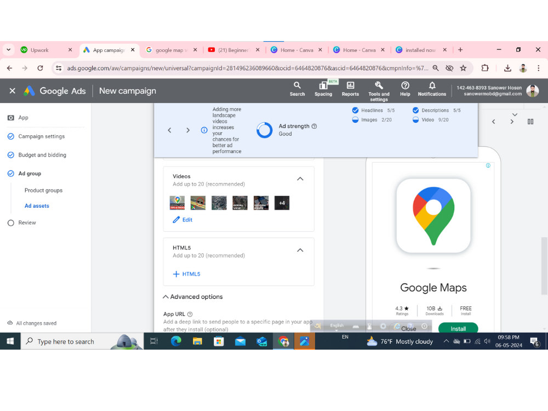The height and width of the screenshot is (411, 548).
Task: Click the address bar URL
Action: coord(247,68)
